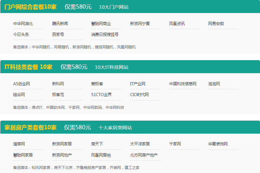Click 新浪网宁夏 media entry
Screen dimensions: 260x173
click(140, 24)
